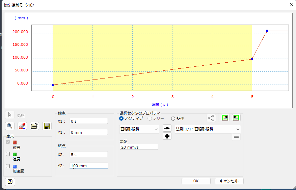
Task: Save the curve with floppy disk icon
Action: pos(47,126)
